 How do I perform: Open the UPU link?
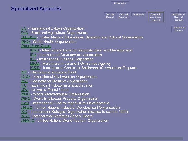[x=25, y=90]
